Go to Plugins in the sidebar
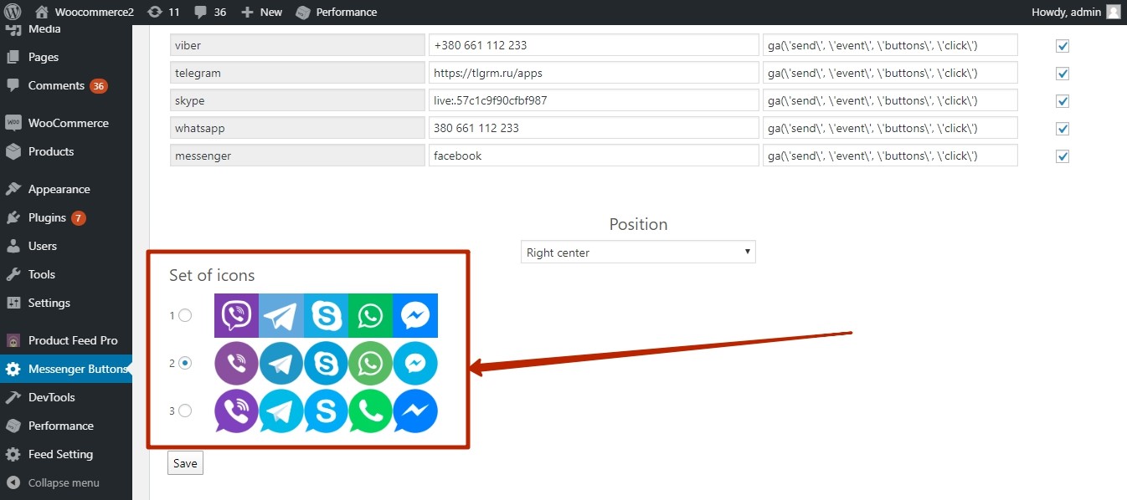 47,217
